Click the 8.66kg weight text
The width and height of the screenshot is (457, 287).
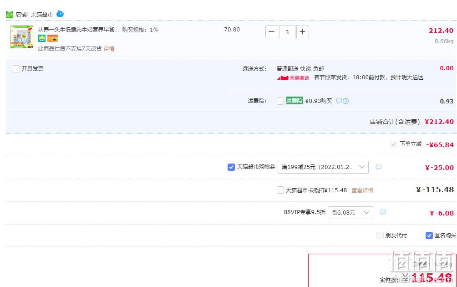click(x=444, y=41)
